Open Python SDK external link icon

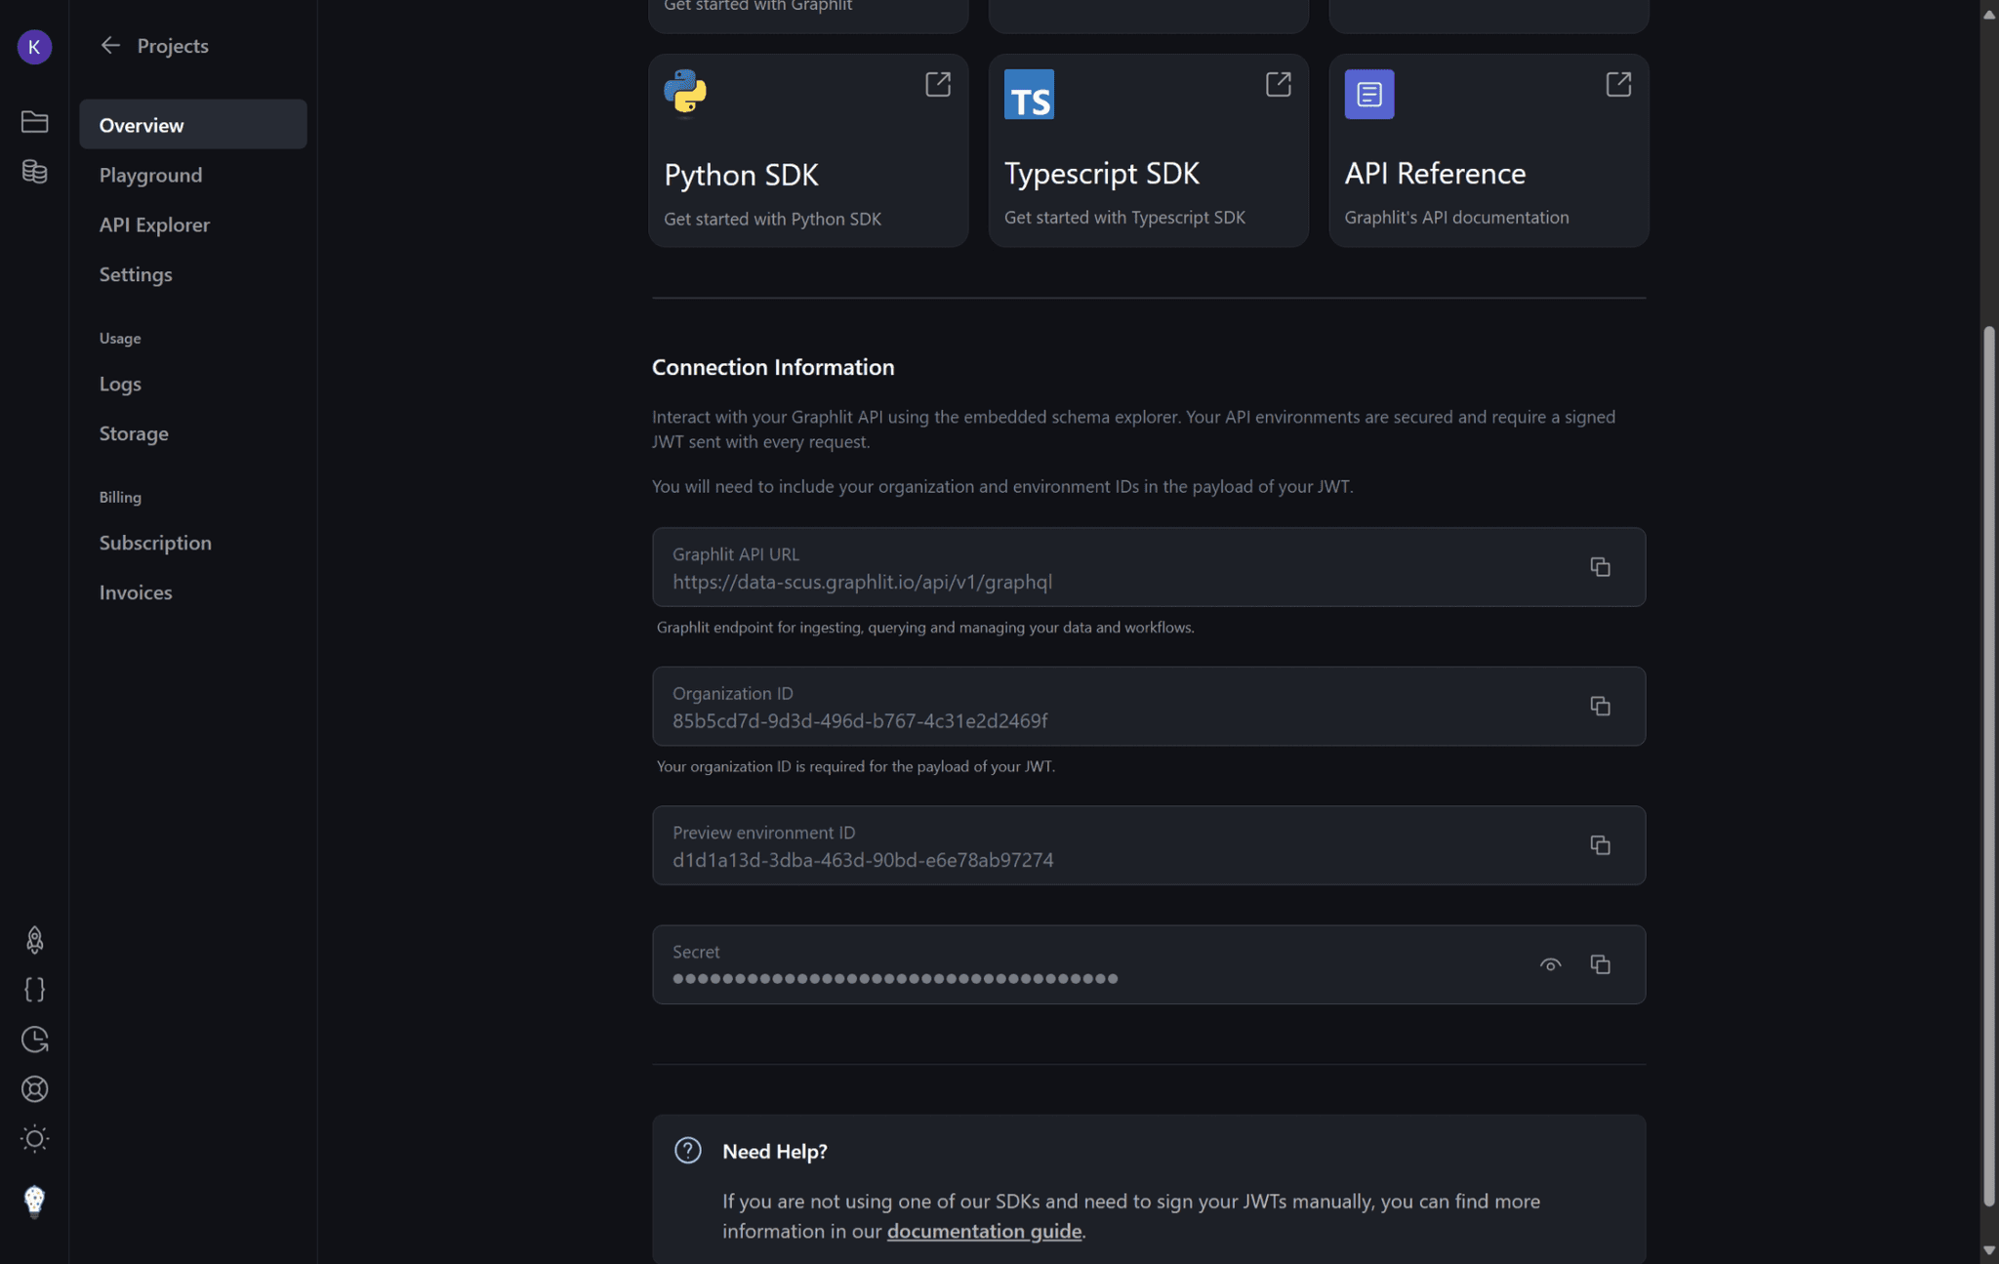(x=937, y=85)
